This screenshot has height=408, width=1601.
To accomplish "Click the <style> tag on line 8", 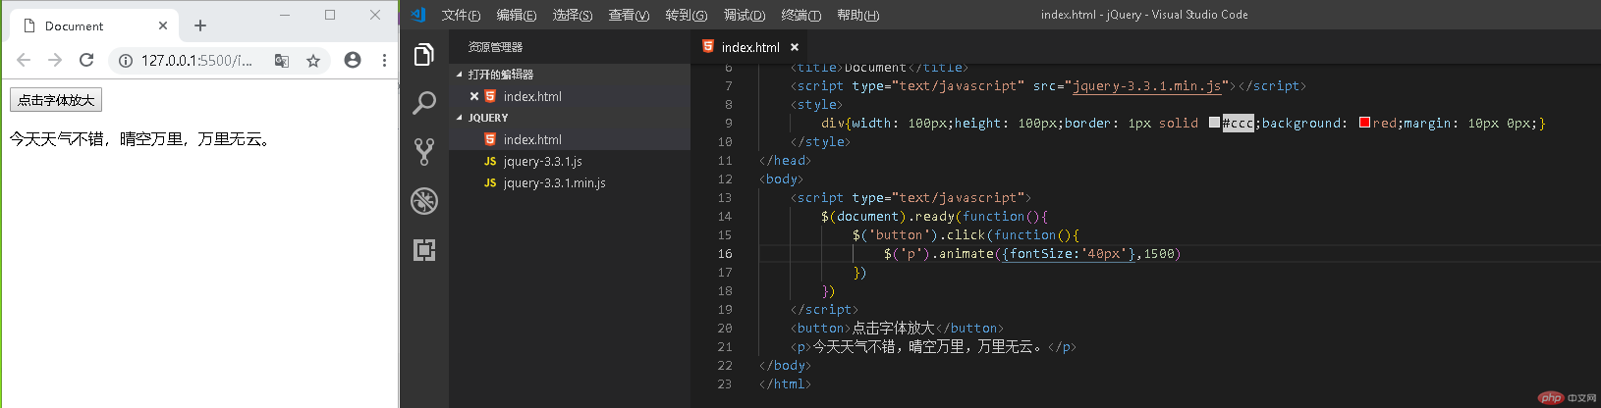I will click(x=817, y=105).
